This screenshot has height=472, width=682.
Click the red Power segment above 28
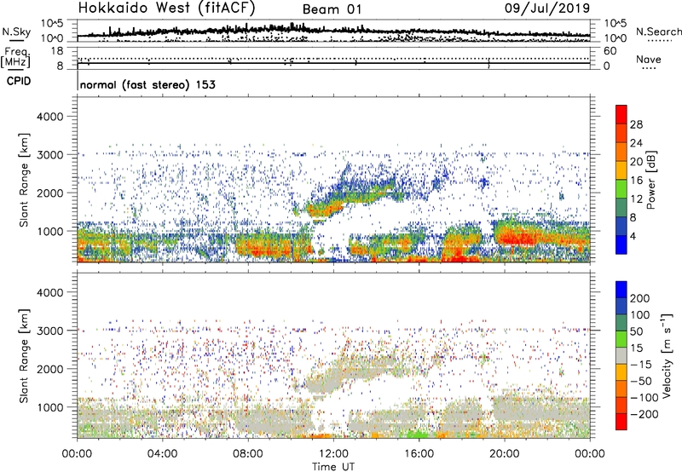tap(621, 114)
